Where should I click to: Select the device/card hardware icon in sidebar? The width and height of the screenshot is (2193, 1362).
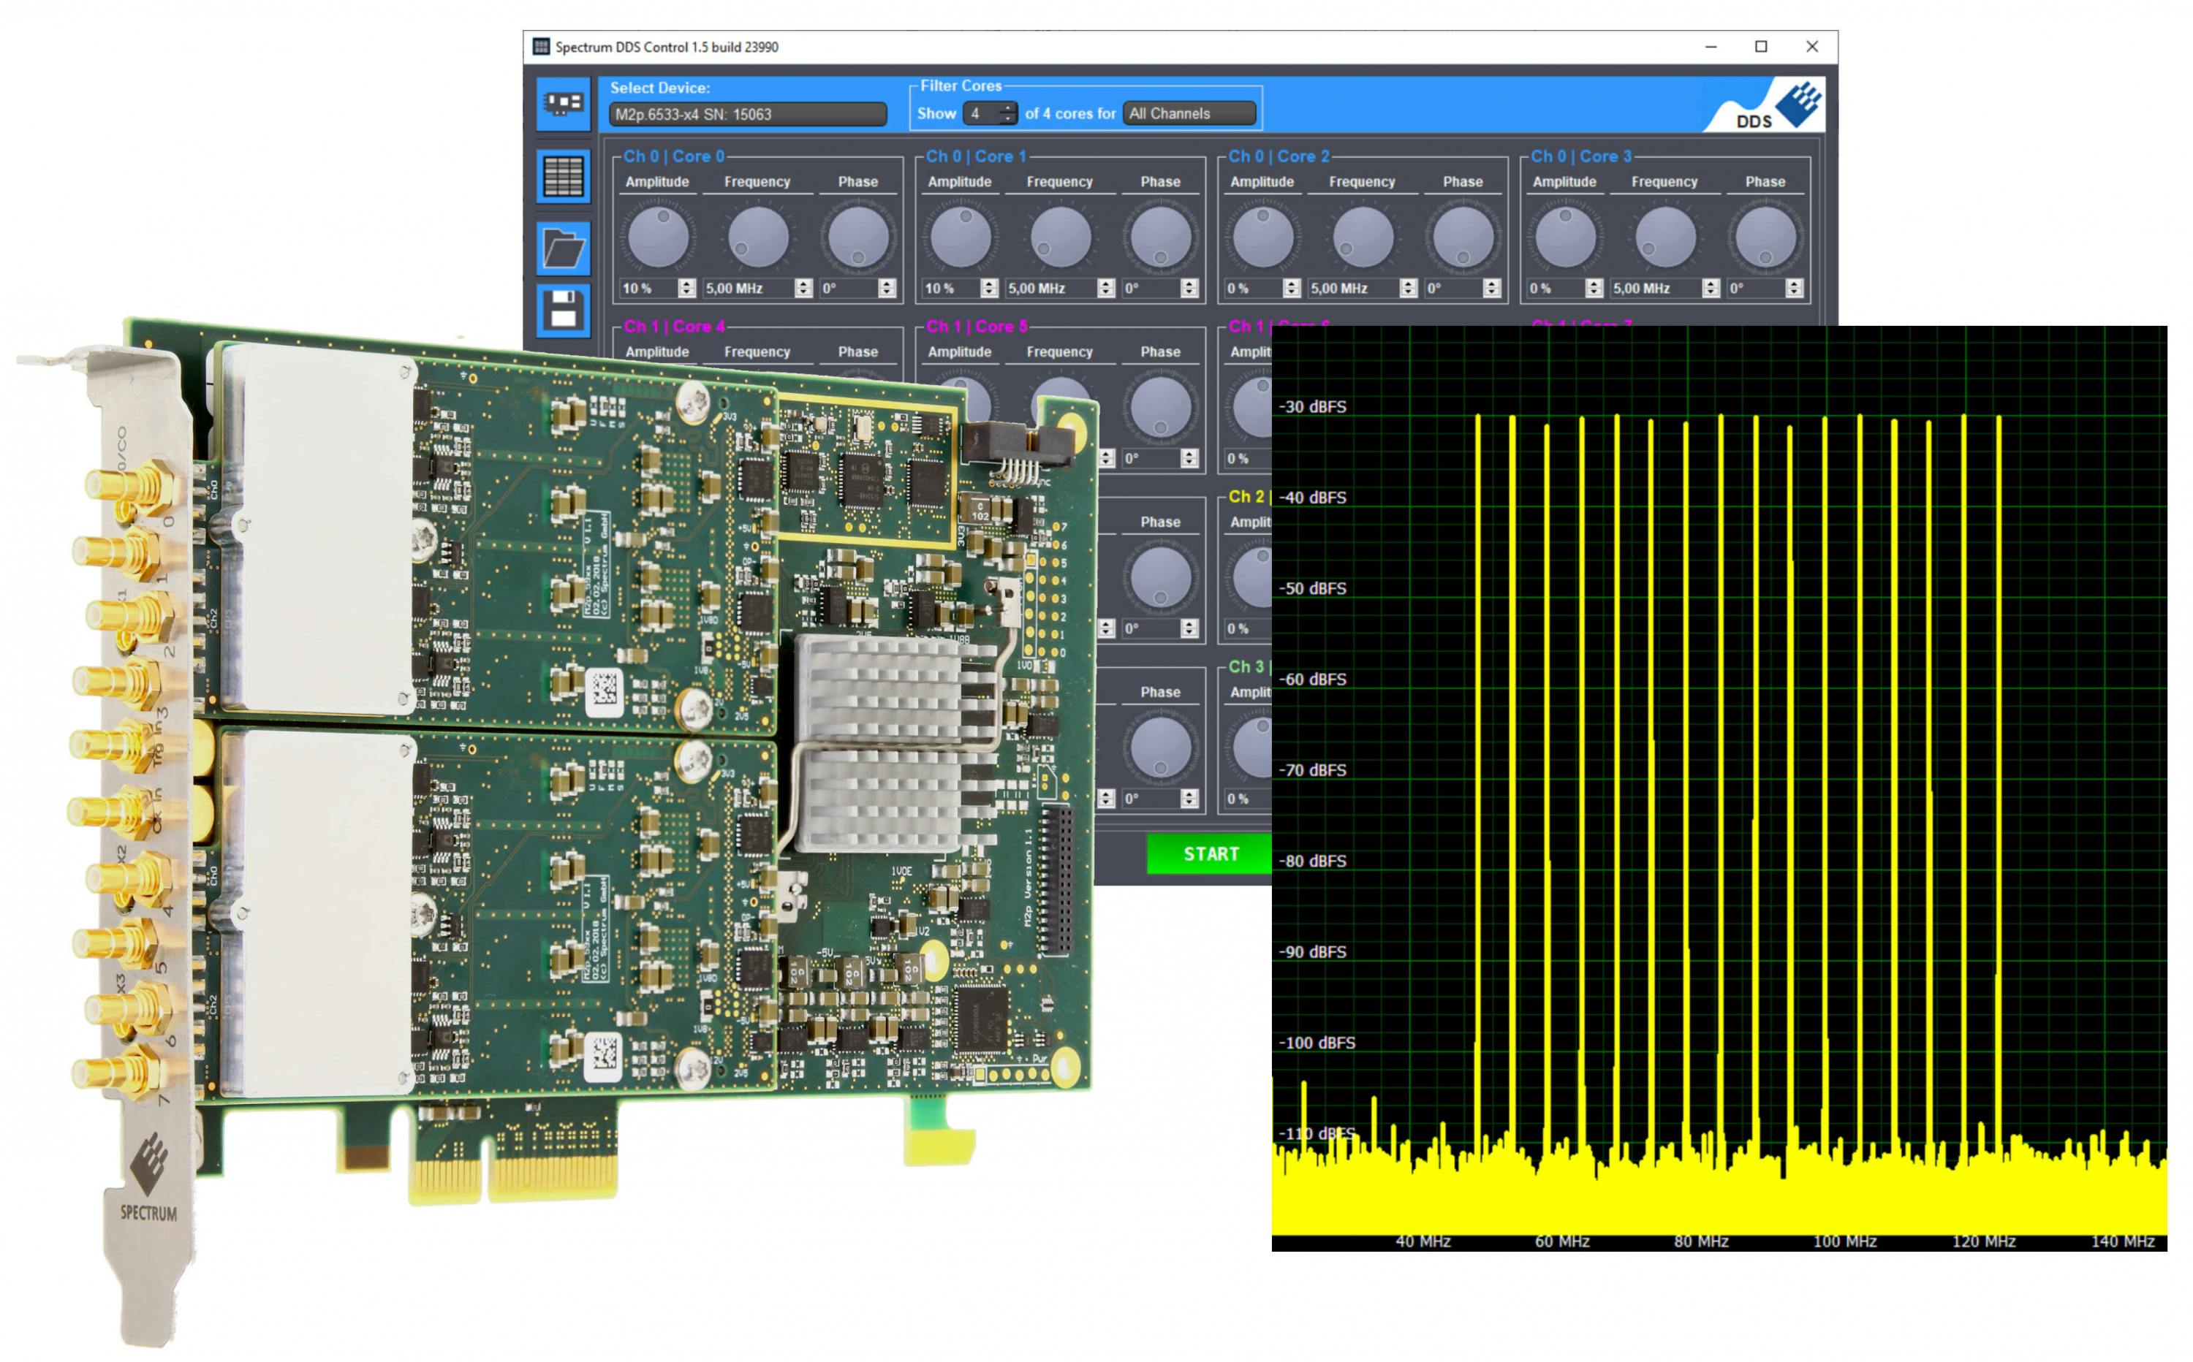coord(564,104)
